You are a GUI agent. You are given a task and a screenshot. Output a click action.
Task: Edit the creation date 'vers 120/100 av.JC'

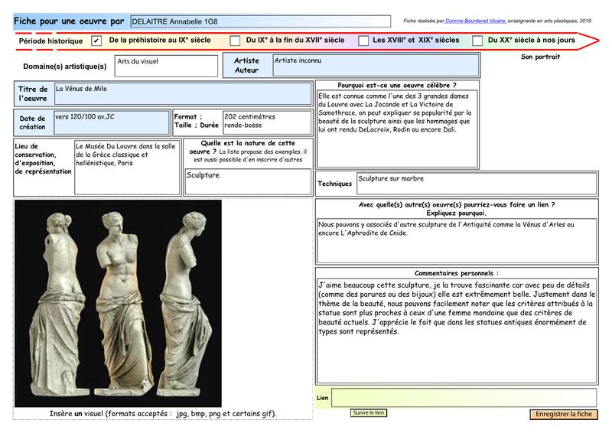tap(112, 122)
